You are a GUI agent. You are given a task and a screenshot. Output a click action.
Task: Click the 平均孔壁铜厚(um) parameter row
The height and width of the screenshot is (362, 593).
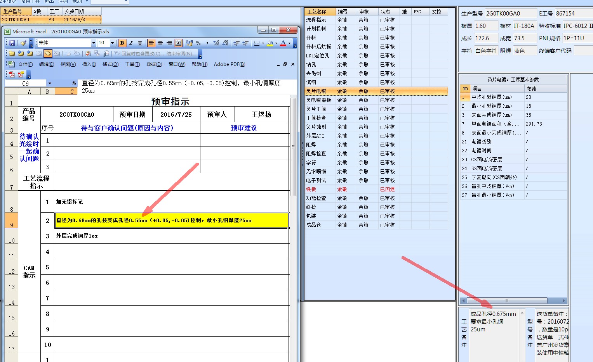click(x=513, y=97)
